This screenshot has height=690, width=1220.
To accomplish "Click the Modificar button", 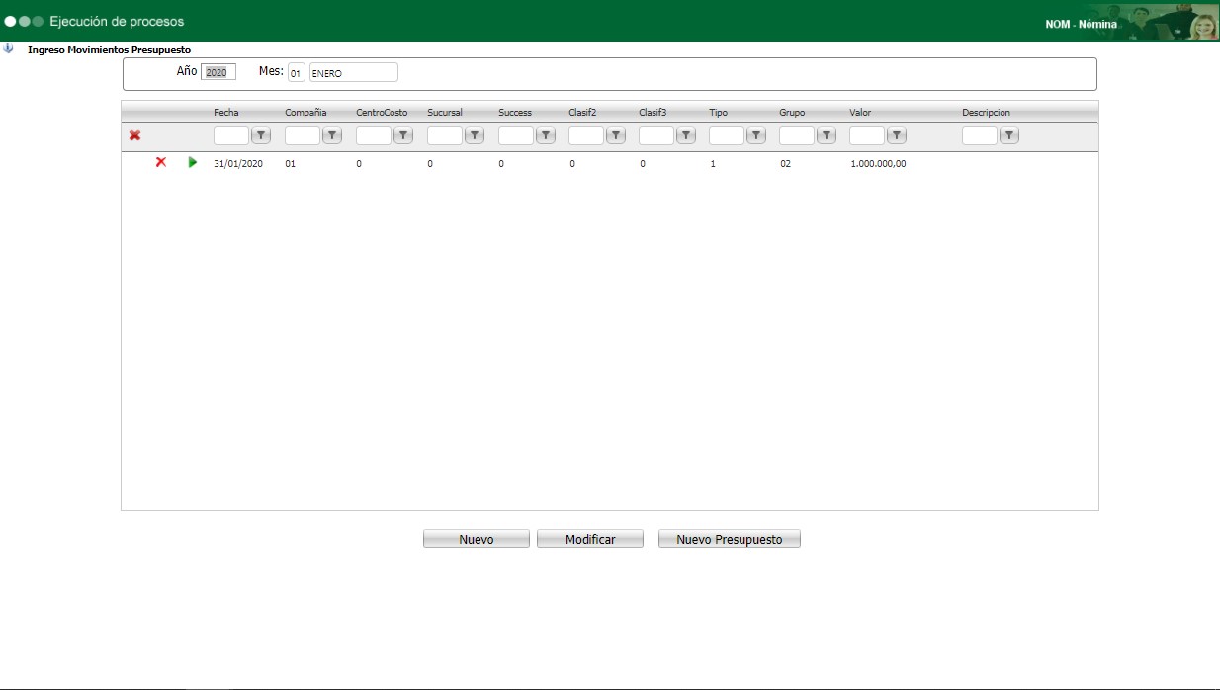I will click(x=590, y=539).
